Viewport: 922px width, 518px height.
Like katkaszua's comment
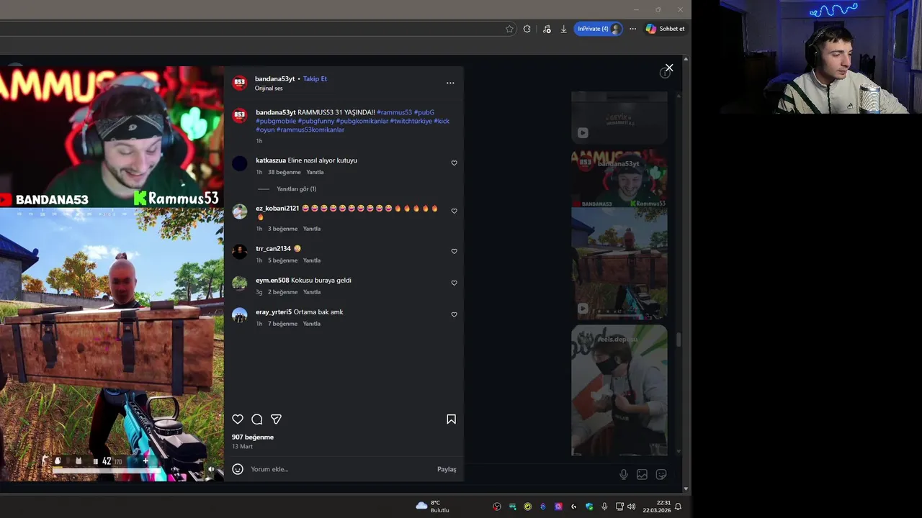[x=454, y=163]
